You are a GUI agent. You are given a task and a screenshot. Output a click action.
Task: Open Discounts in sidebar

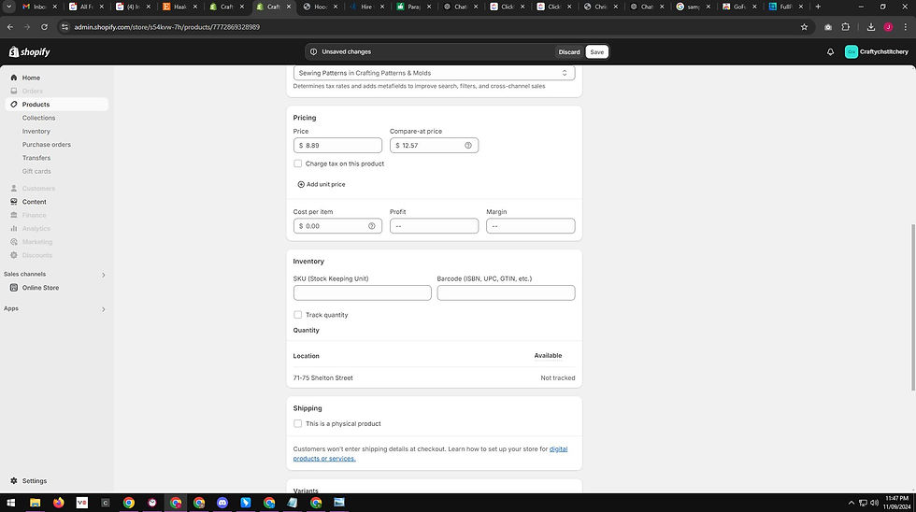(x=36, y=256)
